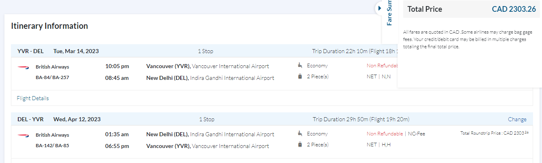Viewport: 542px width, 163px height.
Task: Click the NC-Fee label on the return flight
Action: pos(416,134)
